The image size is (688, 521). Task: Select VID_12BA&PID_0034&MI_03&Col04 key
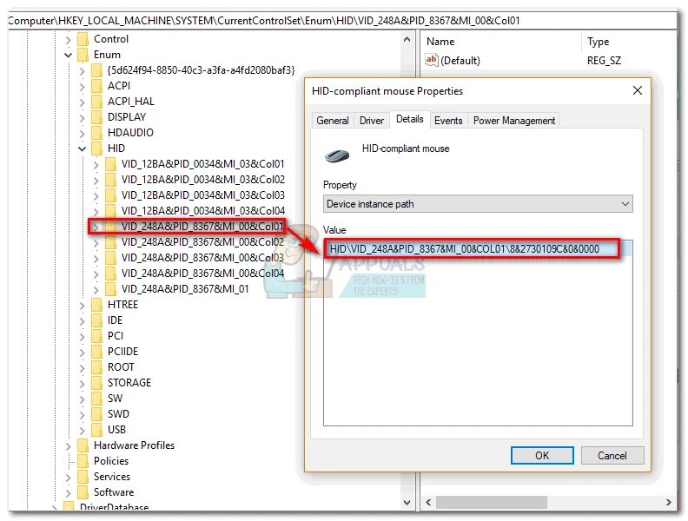tap(202, 211)
